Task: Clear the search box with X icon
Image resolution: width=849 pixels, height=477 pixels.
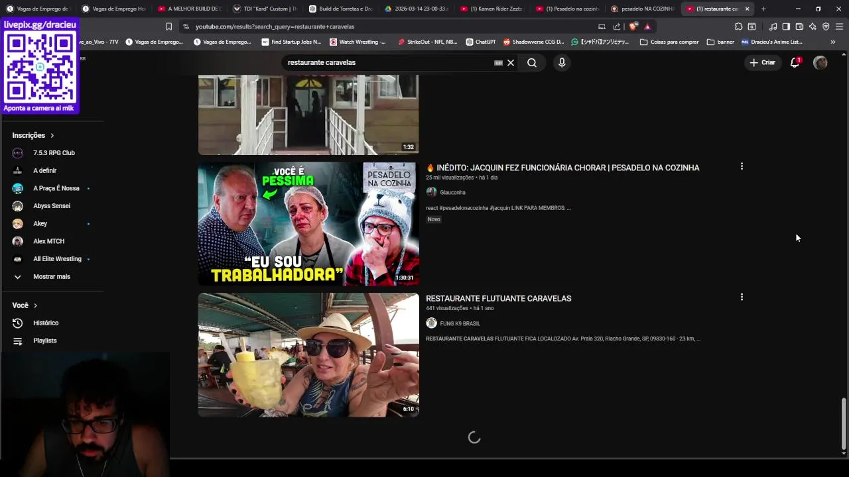Action: pyautogui.click(x=511, y=63)
